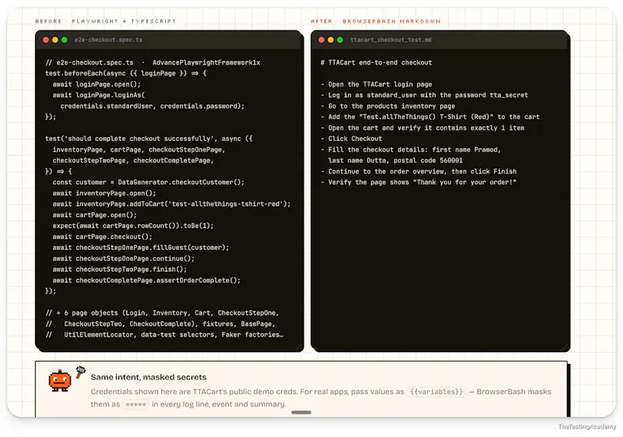623x437 pixels.
Task: Click the "await cartPage.open();" line
Action: (x=95, y=215)
